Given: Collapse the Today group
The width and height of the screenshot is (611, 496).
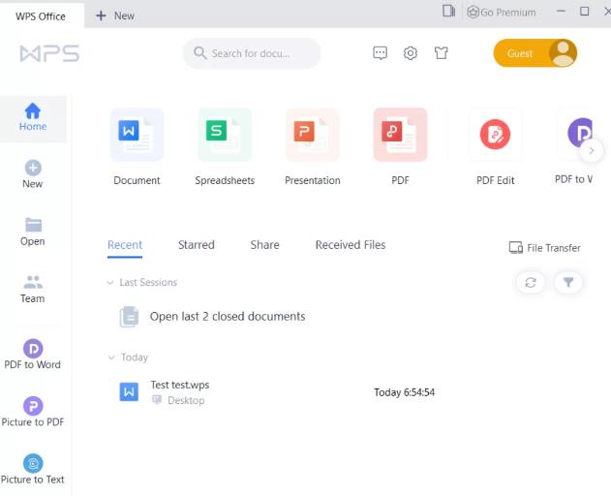Looking at the screenshot, I should [111, 357].
